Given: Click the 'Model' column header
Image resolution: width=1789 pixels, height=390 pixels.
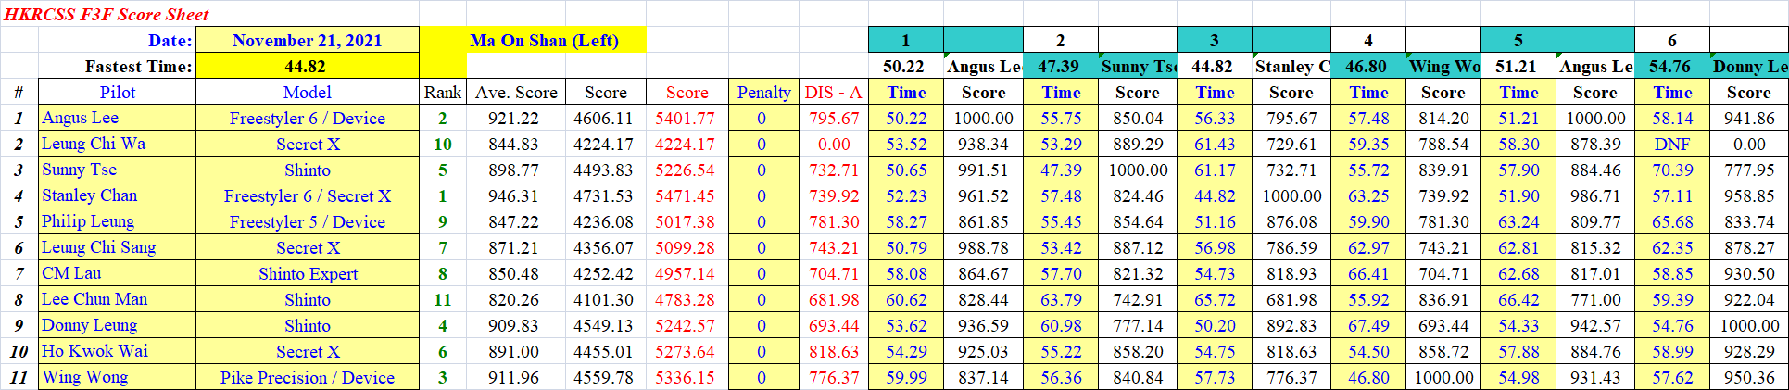Looking at the screenshot, I should (308, 92).
